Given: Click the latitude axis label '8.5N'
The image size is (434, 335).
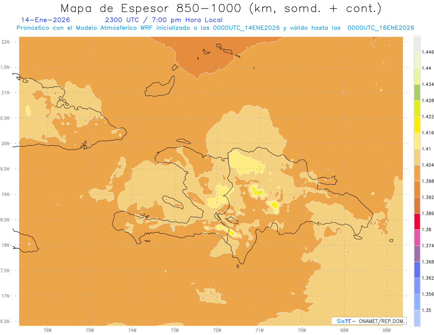Looking at the screenshot, I should [x=5, y=220].
